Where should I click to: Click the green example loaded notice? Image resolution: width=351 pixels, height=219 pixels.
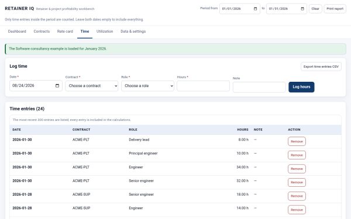175,49
